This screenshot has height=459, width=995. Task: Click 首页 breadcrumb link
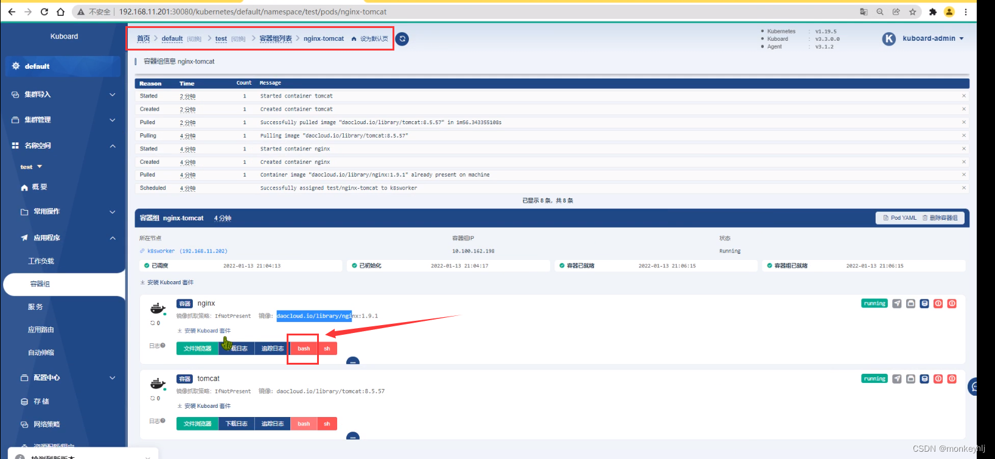coord(143,38)
